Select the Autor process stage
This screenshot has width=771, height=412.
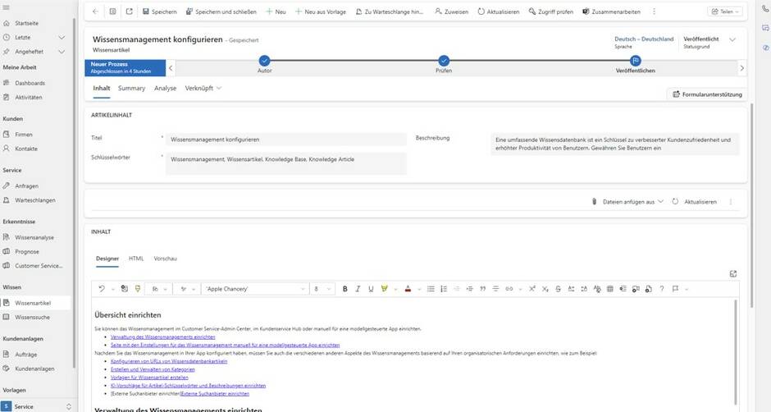pyautogui.click(x=265, y=61)
